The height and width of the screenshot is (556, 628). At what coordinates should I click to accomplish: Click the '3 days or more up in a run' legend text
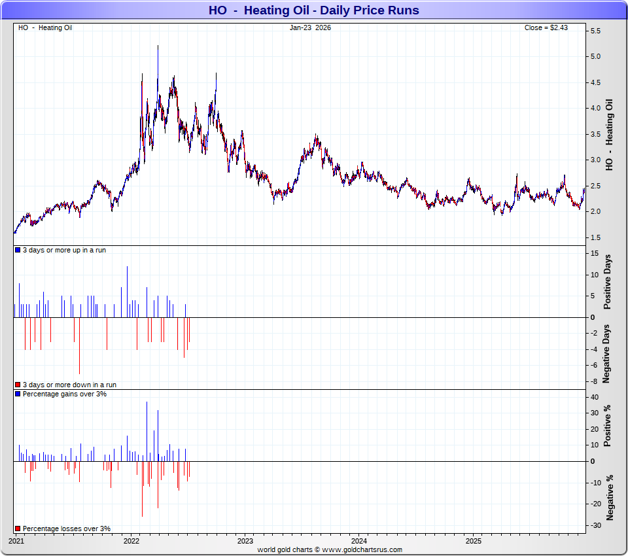65,250
